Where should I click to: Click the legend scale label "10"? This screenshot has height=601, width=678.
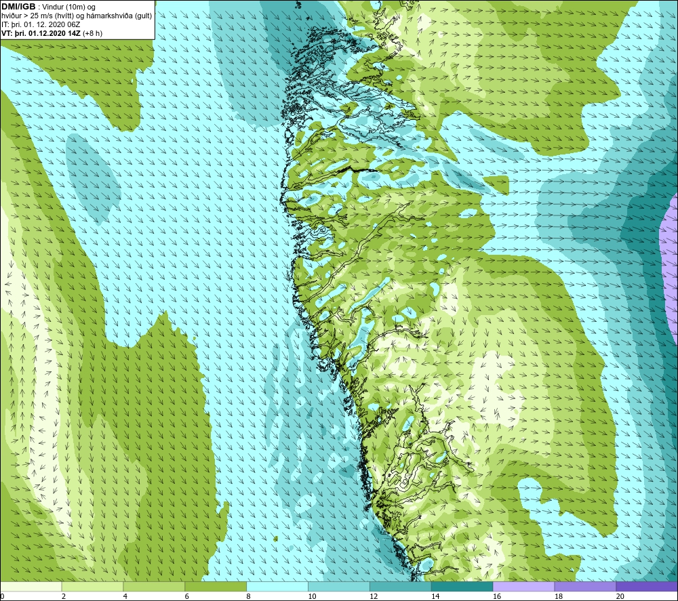click(x=312, y=596)
